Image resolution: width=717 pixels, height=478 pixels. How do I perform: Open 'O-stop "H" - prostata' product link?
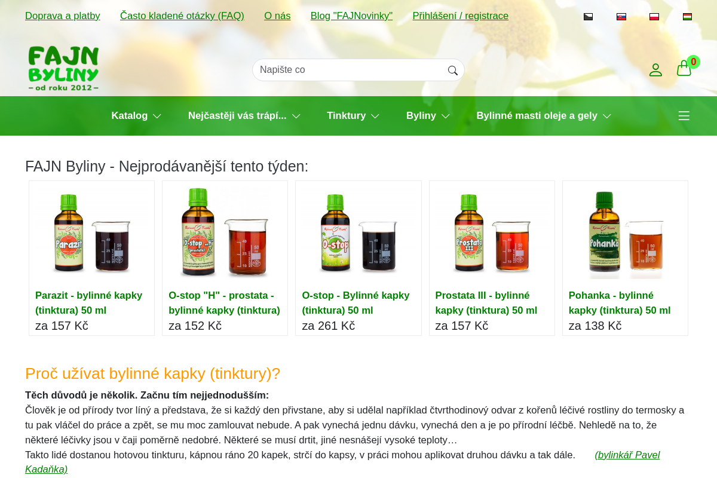224,303
